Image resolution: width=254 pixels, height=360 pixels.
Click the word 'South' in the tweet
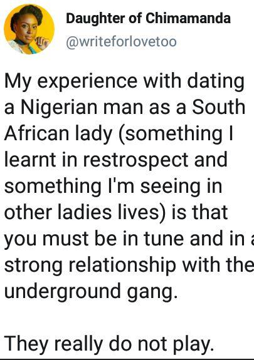[219, 107]
